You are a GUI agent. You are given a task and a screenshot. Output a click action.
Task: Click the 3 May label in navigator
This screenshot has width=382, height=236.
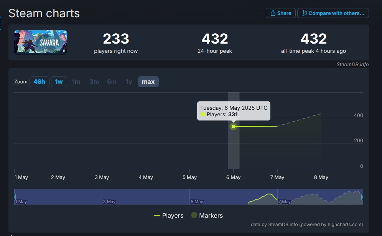click(109, 202)
